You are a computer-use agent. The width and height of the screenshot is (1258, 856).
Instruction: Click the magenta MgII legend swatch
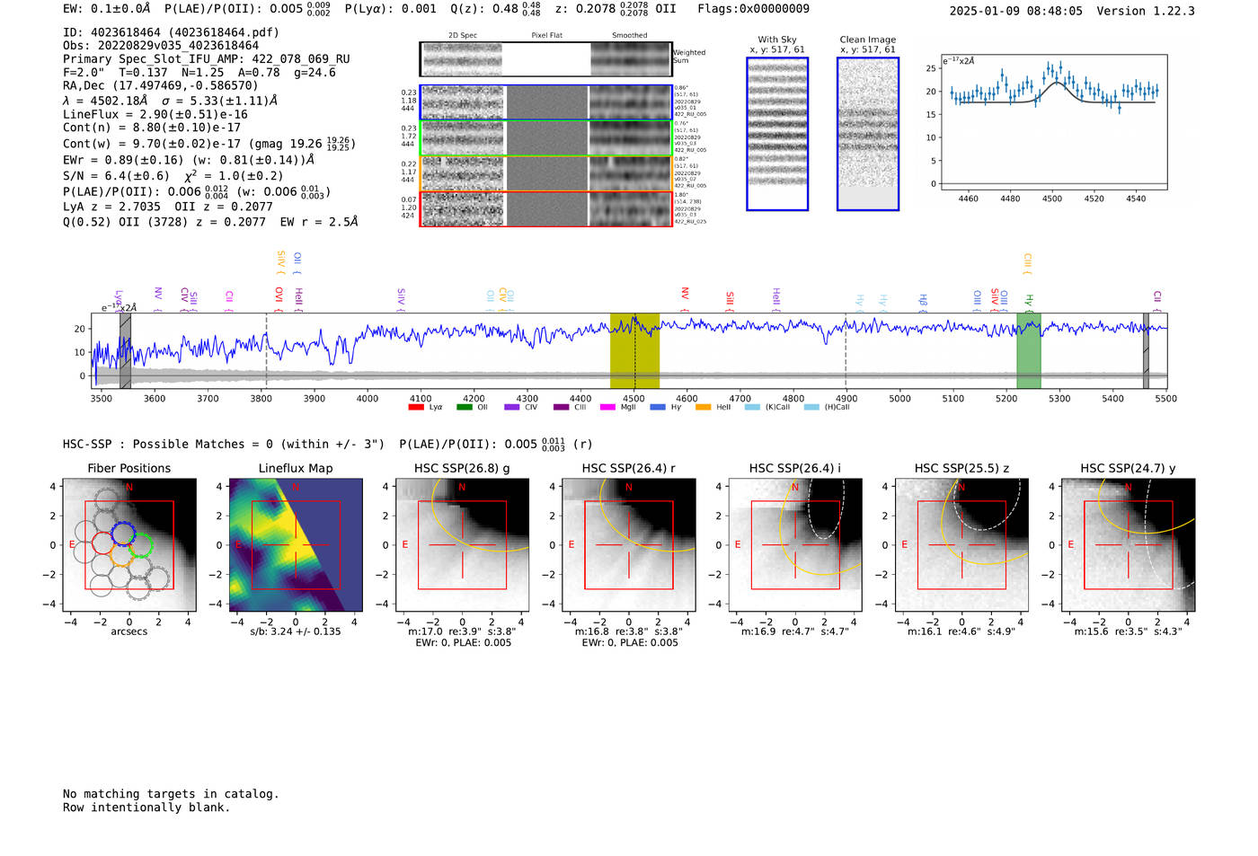(607, 407)
